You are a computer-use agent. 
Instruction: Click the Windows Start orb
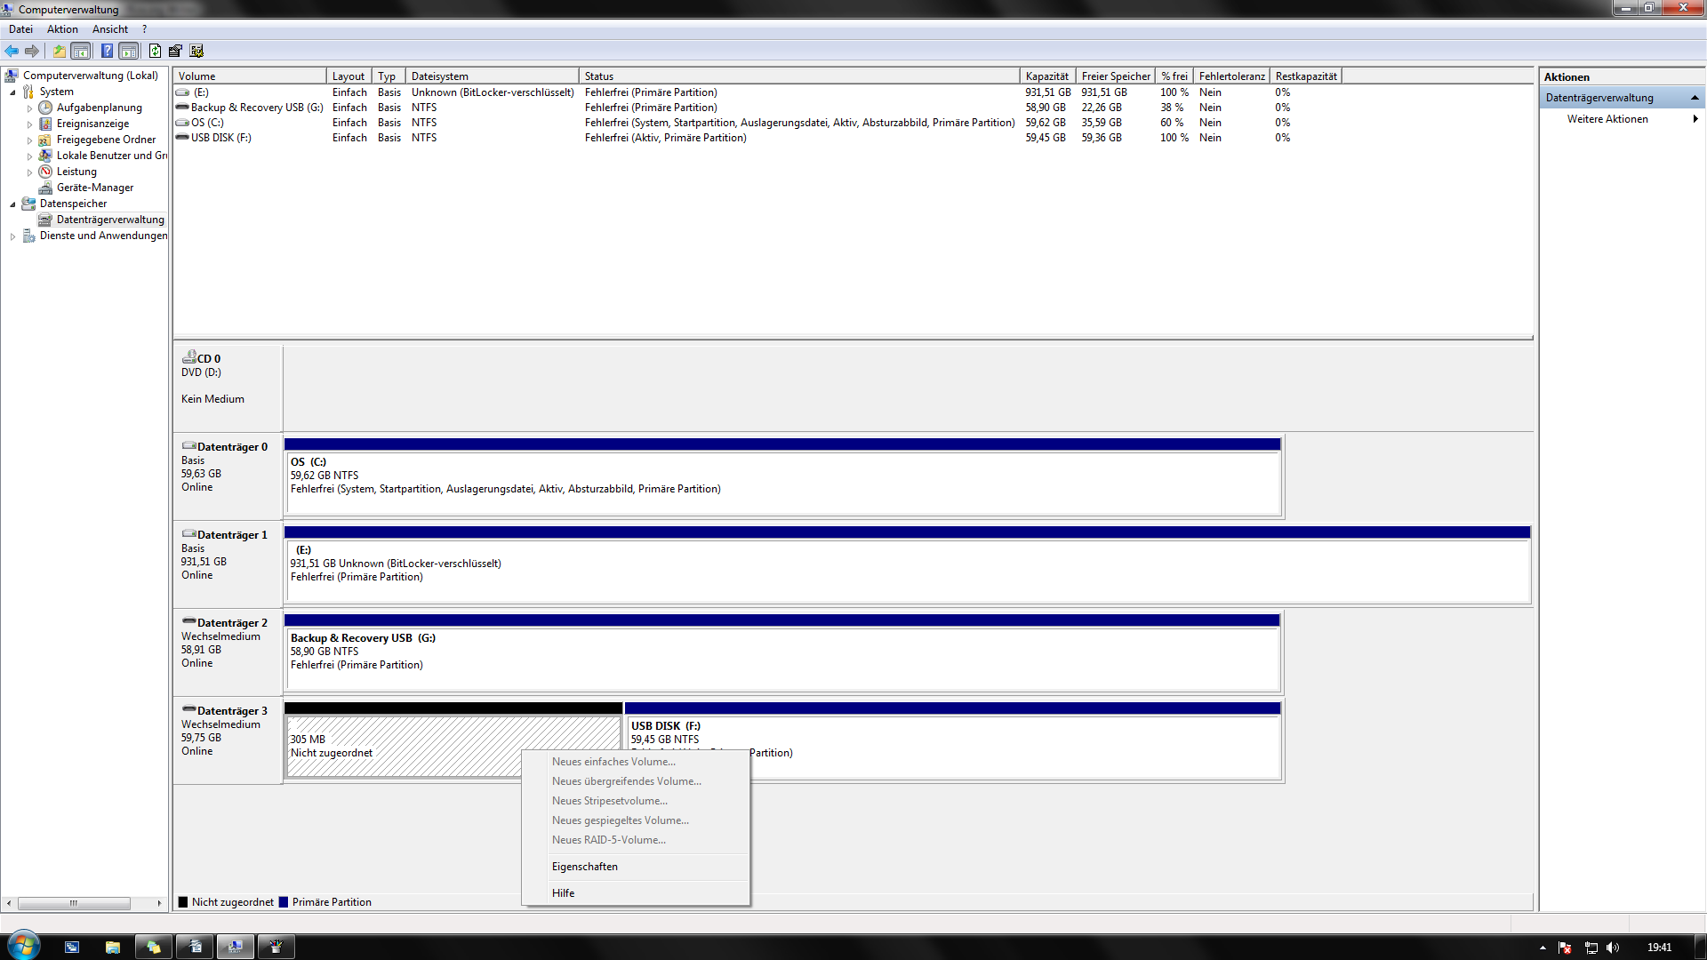coord(23,946)
